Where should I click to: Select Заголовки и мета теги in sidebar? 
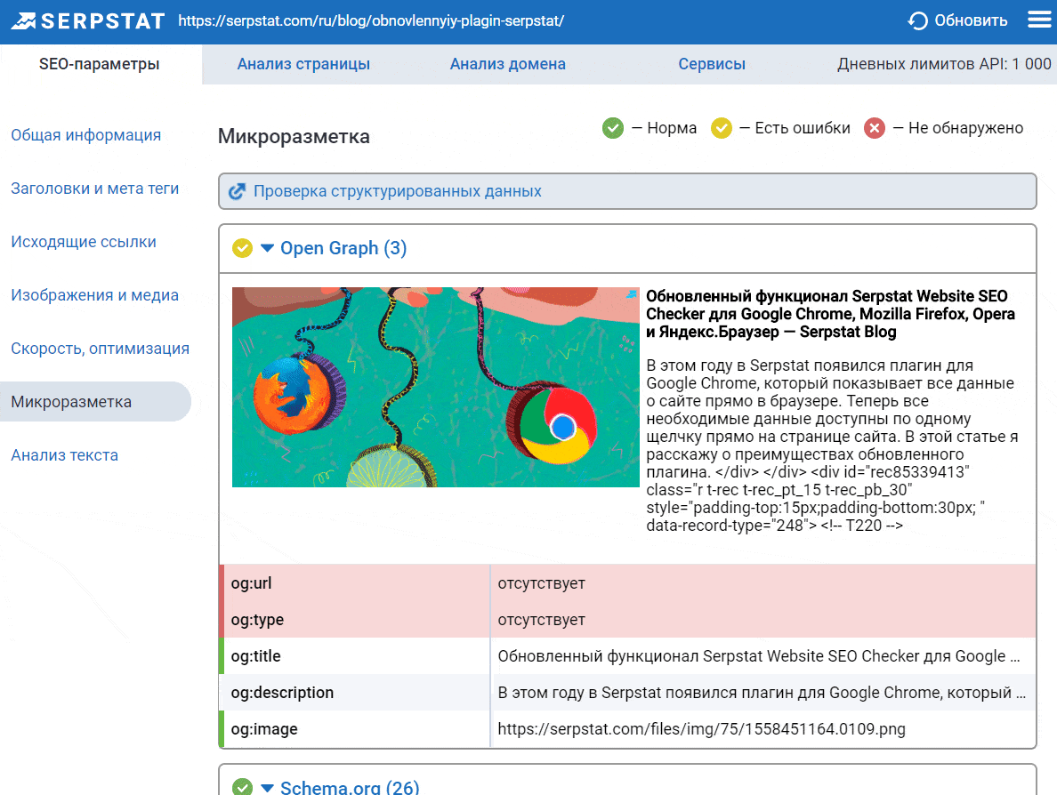[95, 189]
